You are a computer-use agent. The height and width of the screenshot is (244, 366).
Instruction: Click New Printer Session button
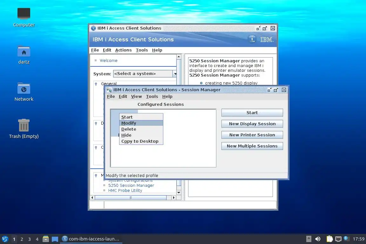pyautogui.click(x=252, y=135)
